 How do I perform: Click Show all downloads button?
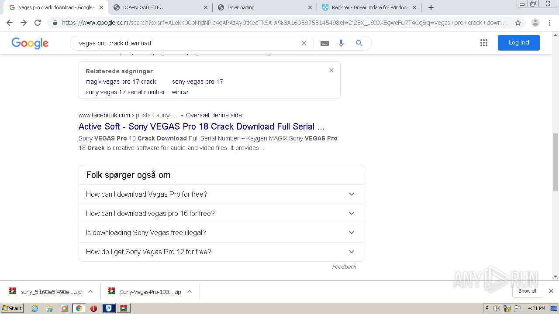coord(528,291)
